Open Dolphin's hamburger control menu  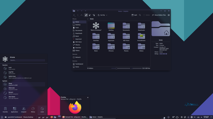(169, 15)
